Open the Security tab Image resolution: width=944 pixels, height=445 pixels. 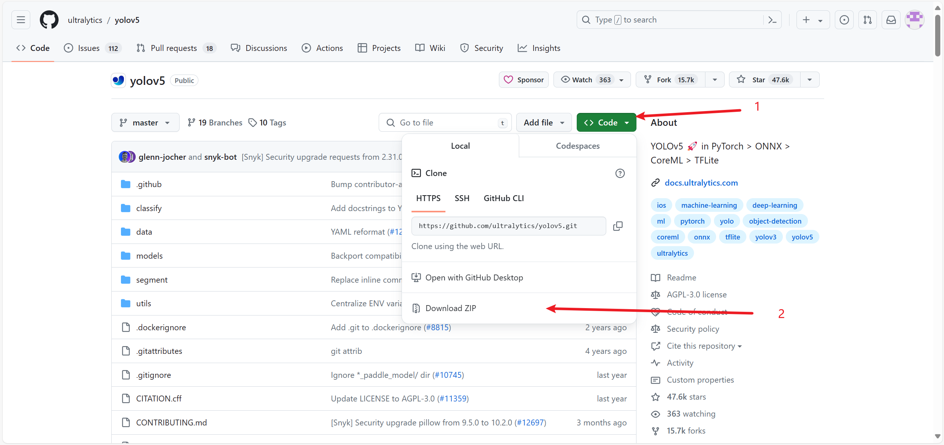[x=482, y=48]
